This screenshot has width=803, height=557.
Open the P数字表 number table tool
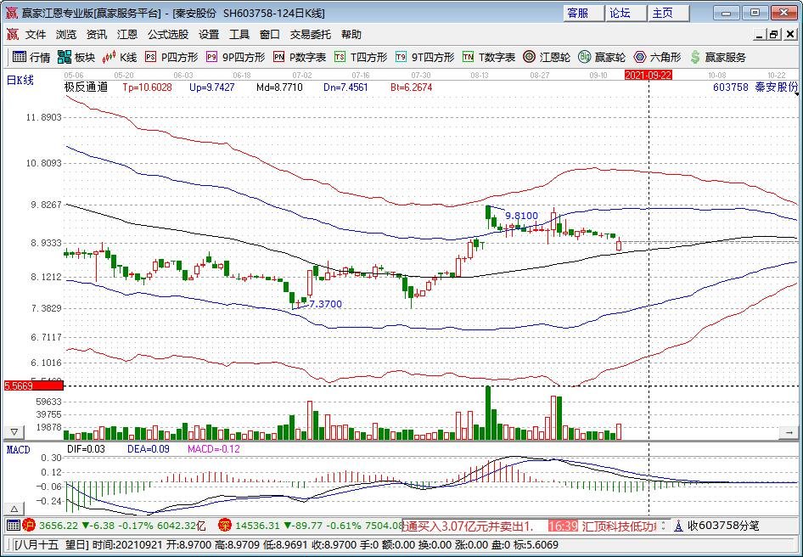[x=300, y=57]
